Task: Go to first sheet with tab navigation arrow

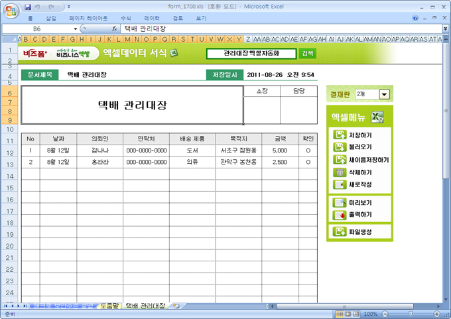Action: pos(5,306)
